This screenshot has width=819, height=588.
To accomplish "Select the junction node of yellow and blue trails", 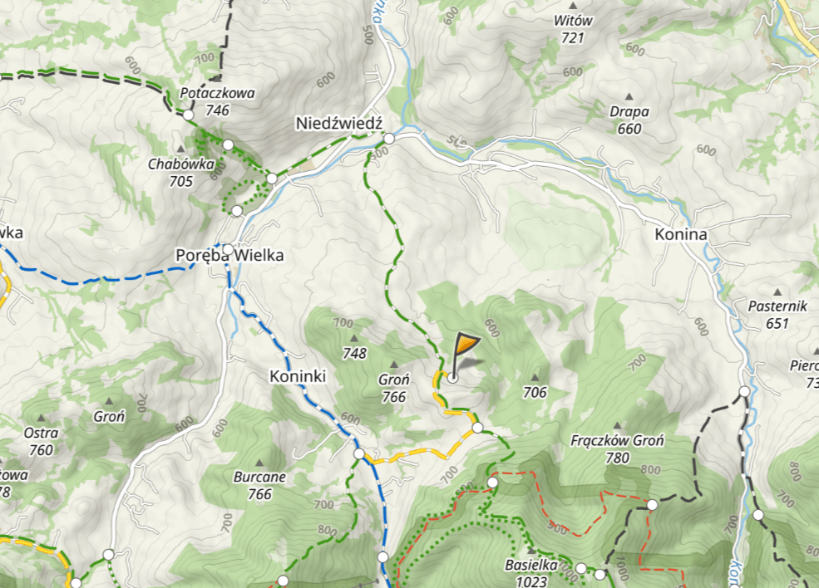I will coord(359,454).
